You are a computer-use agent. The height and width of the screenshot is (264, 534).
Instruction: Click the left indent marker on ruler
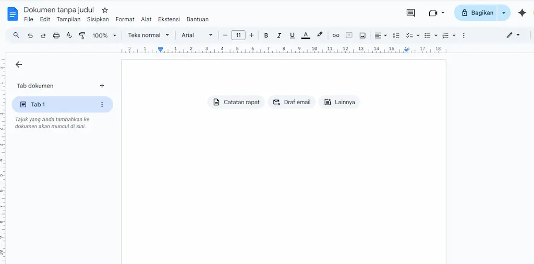tap(161, 49)
